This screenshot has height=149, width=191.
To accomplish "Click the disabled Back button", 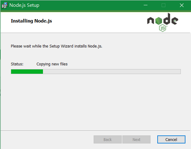I will pyautogui.click(x=108, y=139).
